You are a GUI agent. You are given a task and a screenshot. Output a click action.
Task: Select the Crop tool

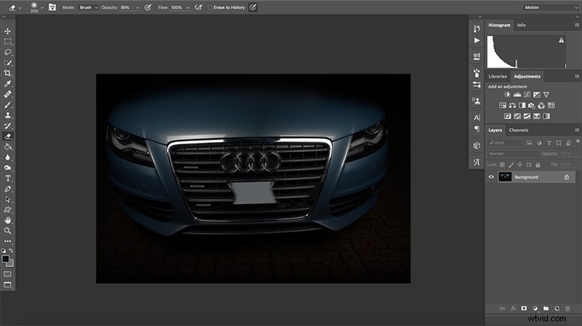coord(8,73)
